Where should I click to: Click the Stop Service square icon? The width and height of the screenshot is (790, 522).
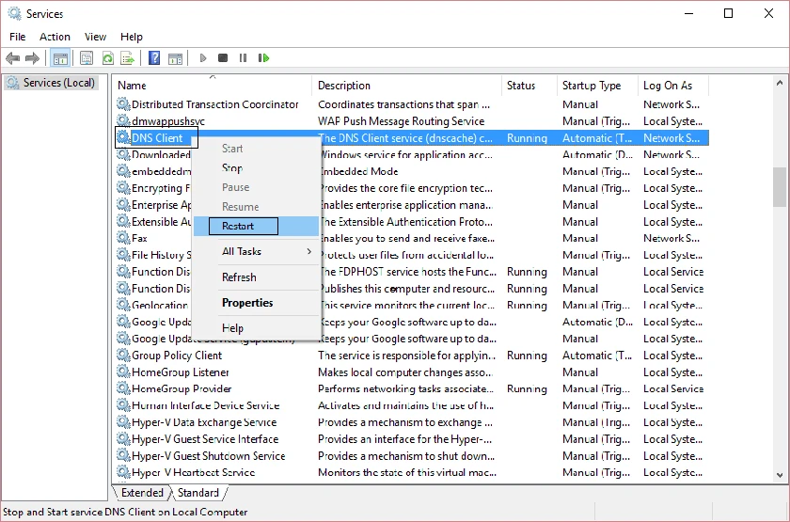pyautogui.click(x=223, y=58)
